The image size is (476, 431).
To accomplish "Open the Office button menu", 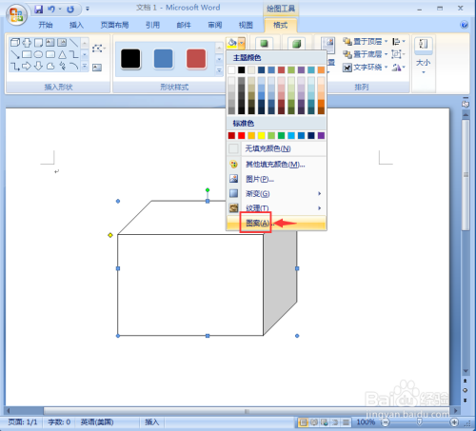I will tap(16, 15).
